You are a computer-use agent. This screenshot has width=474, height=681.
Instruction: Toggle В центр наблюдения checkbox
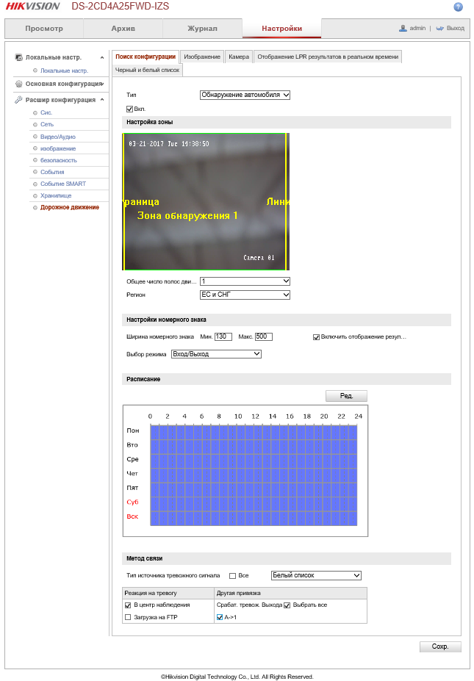128,605
